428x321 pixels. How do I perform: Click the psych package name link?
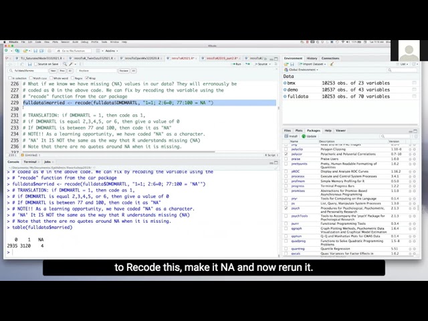pyautogui.click(x=296, y=208)
